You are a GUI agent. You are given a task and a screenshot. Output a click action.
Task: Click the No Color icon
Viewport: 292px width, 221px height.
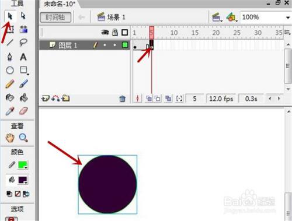coord(18,194)
